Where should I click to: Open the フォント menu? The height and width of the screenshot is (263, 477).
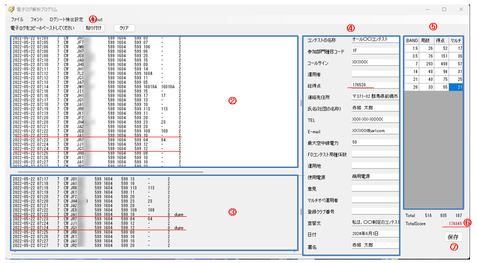37,19
